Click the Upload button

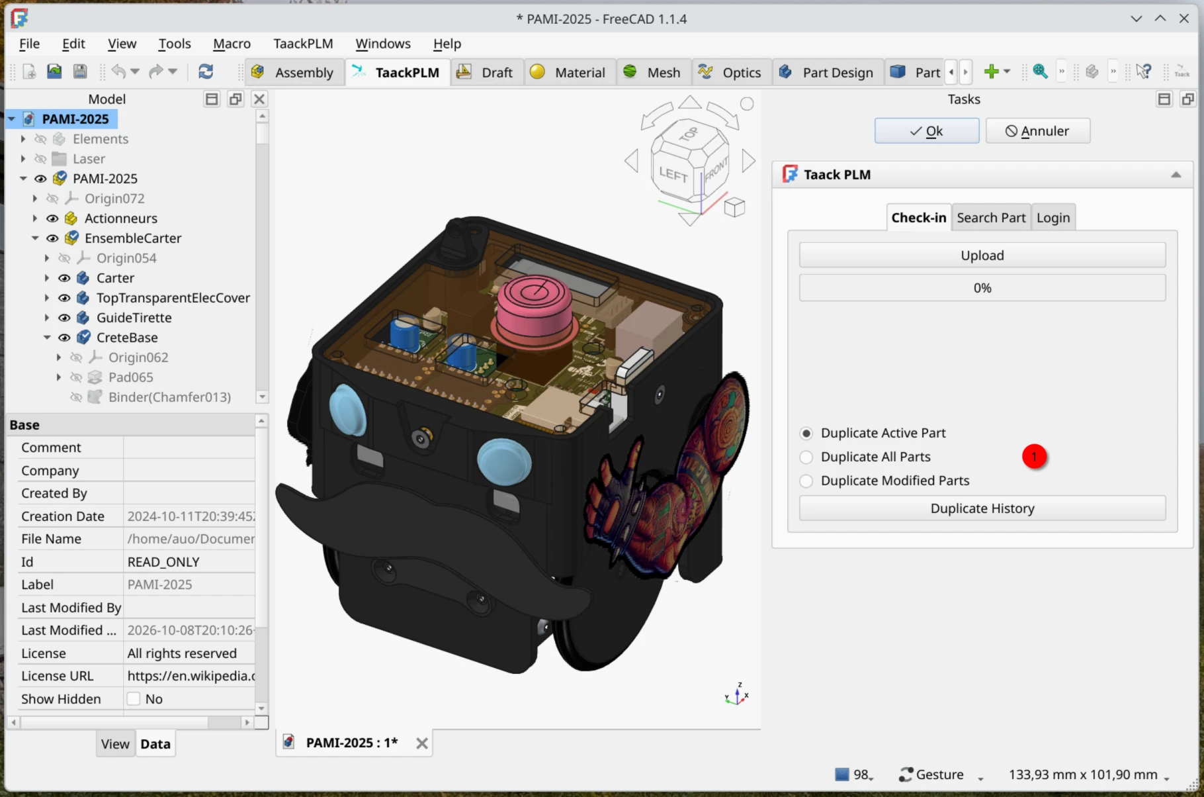point(982,256)
